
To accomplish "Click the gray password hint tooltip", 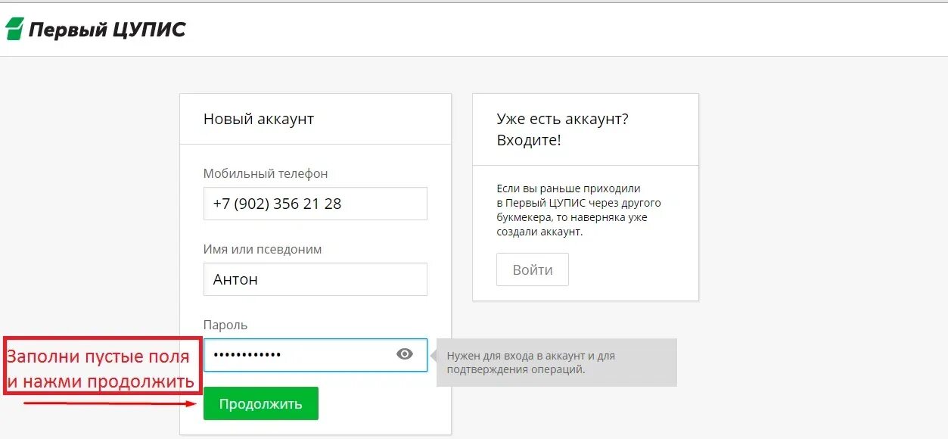I will (556, 363).
